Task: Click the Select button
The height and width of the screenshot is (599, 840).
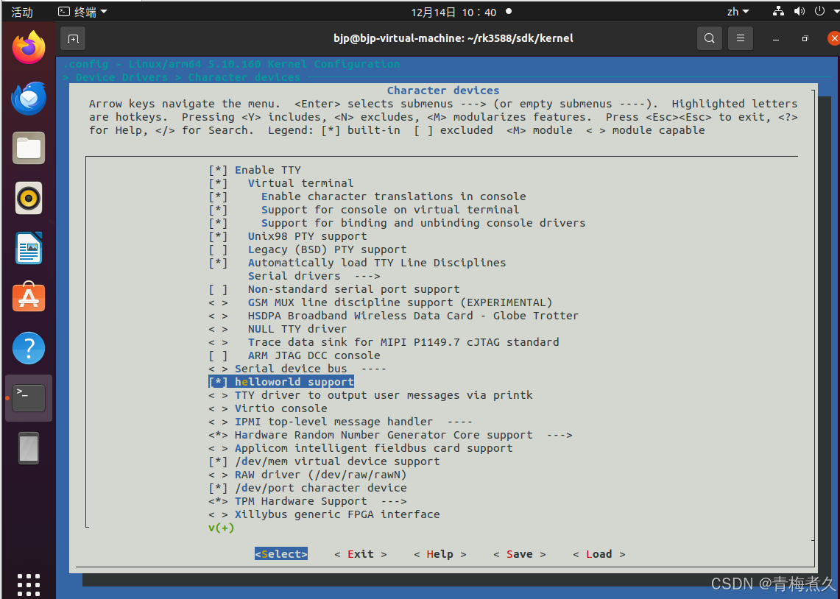Action: point(281,554)
